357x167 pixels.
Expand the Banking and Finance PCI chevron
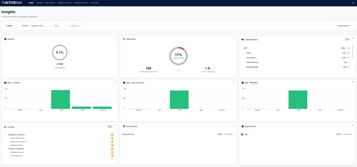tap(8, 142)
